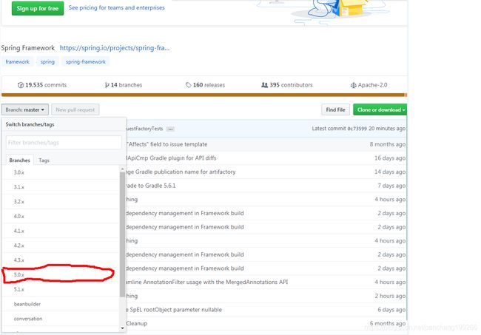Select the 5.0.x branch

point(61,274)
